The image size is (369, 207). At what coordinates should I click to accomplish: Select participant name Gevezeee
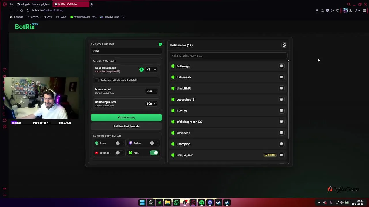[x=183, y=133]
